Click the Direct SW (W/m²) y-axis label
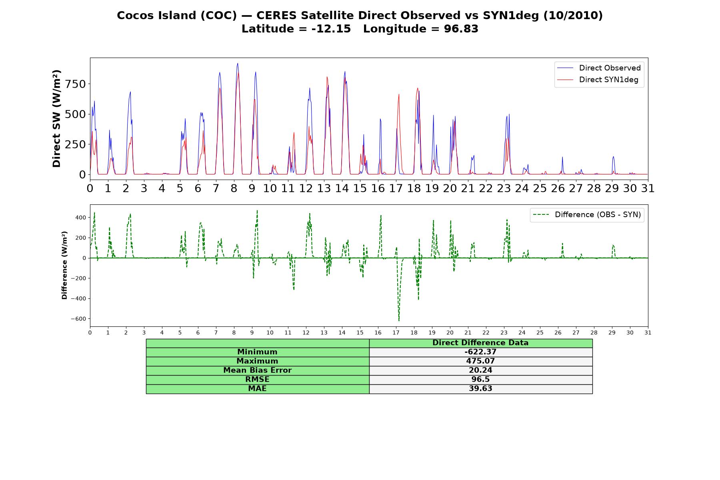The height and width of the screenshot is (480, 720). (x=56, y=118)
